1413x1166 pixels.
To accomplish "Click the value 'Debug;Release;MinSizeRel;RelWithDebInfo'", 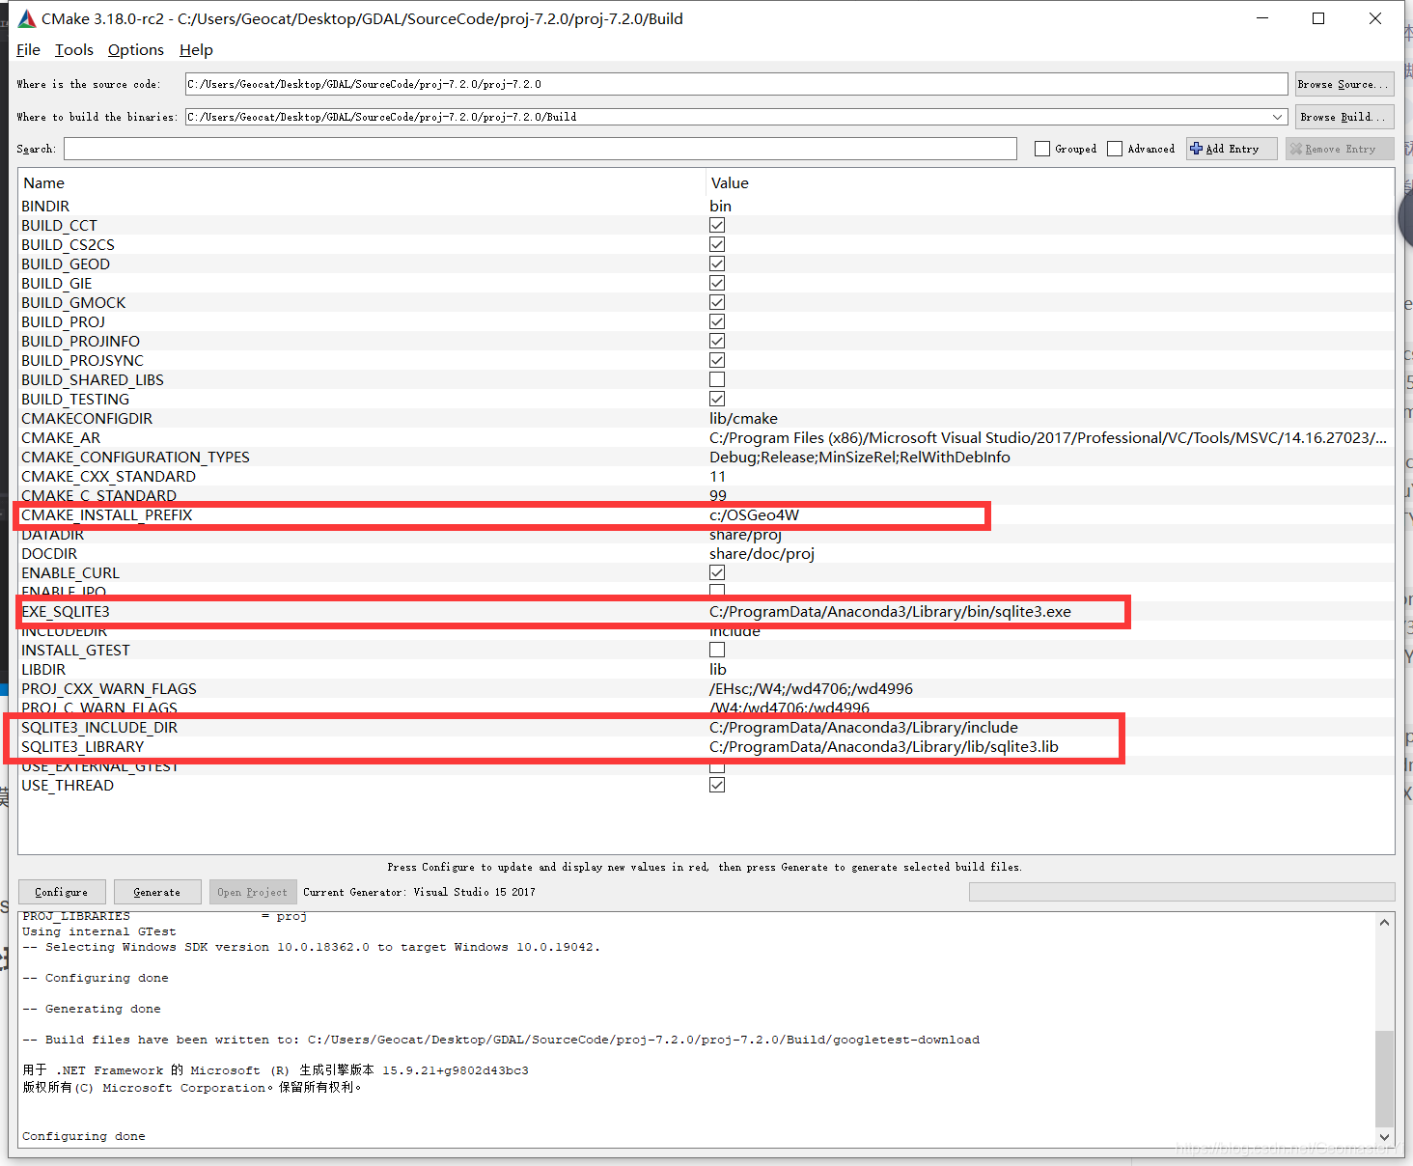I will [860, 457].
